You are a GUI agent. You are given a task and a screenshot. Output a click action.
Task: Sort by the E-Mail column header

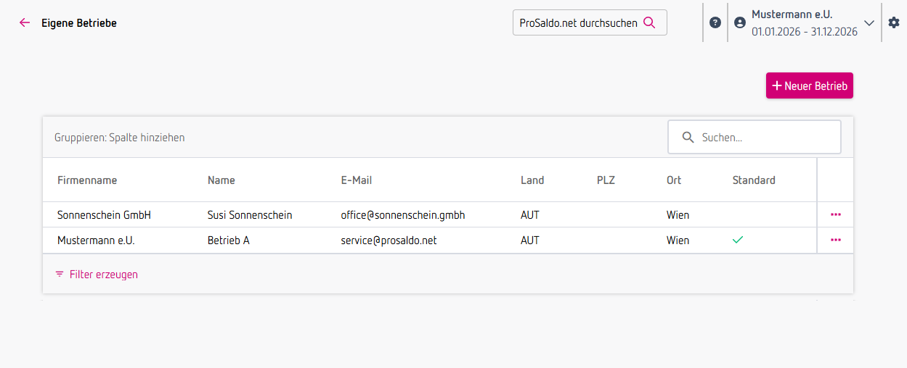point(356,180)
